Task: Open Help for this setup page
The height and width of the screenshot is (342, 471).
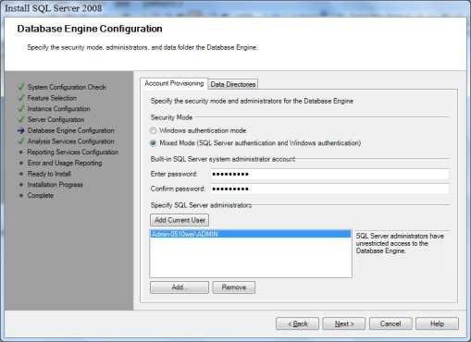Action: pyautogui.click(x=437, y=324)
